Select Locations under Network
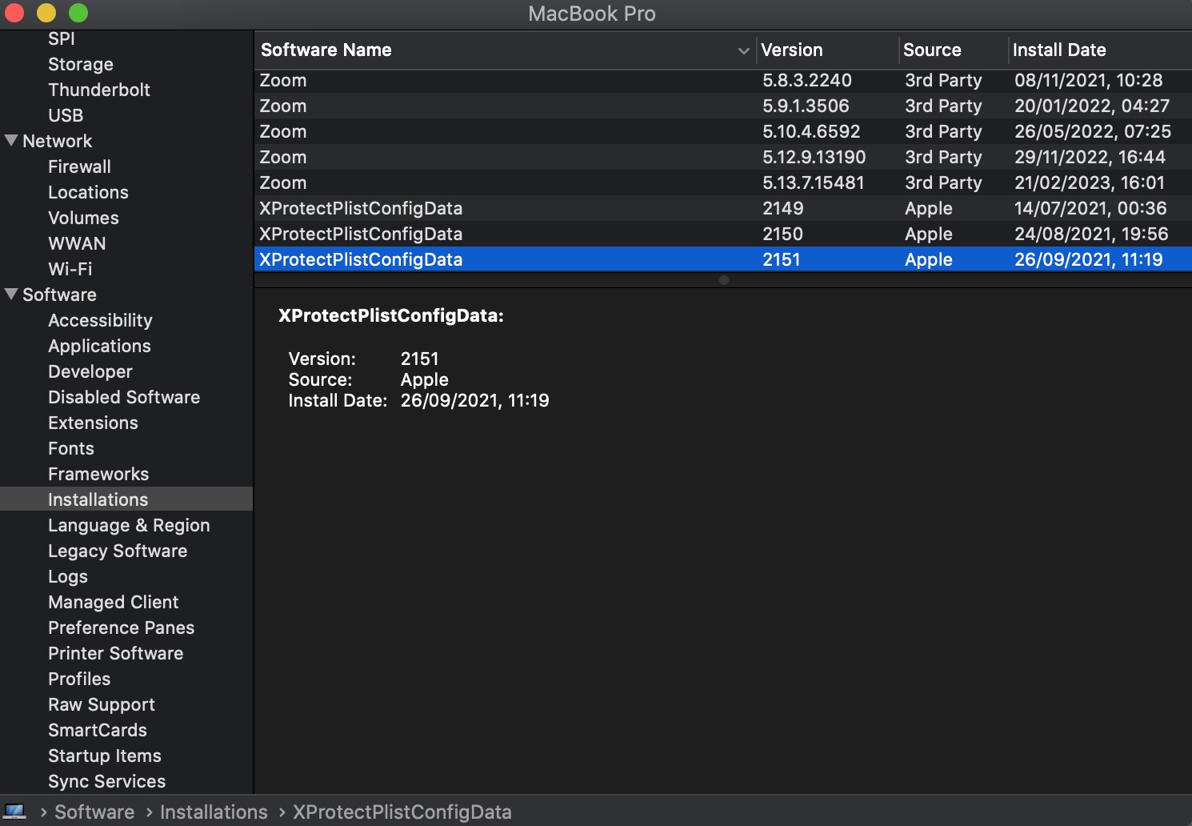Viewport: 1192px width, 826px height. pos(88,192)
